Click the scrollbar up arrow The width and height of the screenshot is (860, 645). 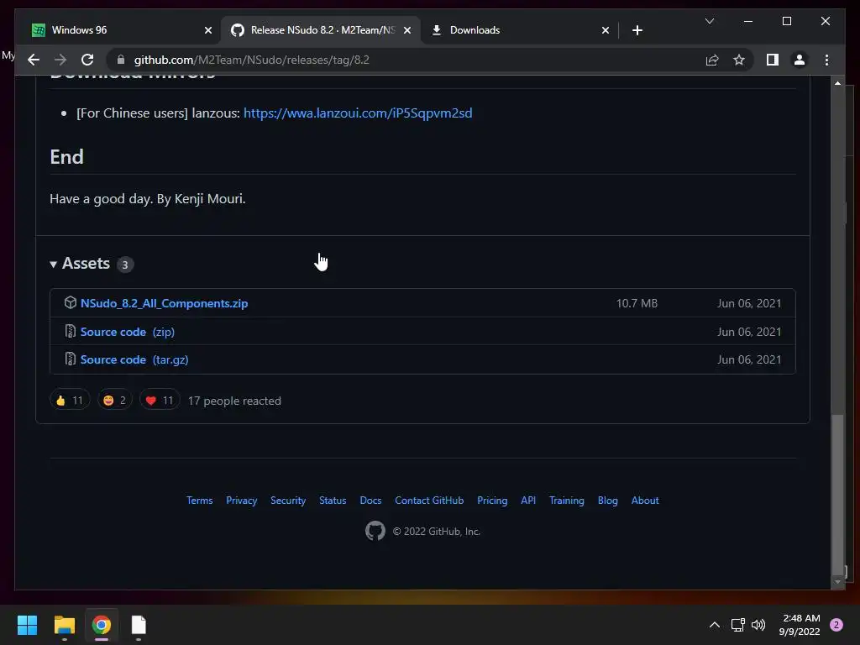pyautogui.click(x=837, y=83)
